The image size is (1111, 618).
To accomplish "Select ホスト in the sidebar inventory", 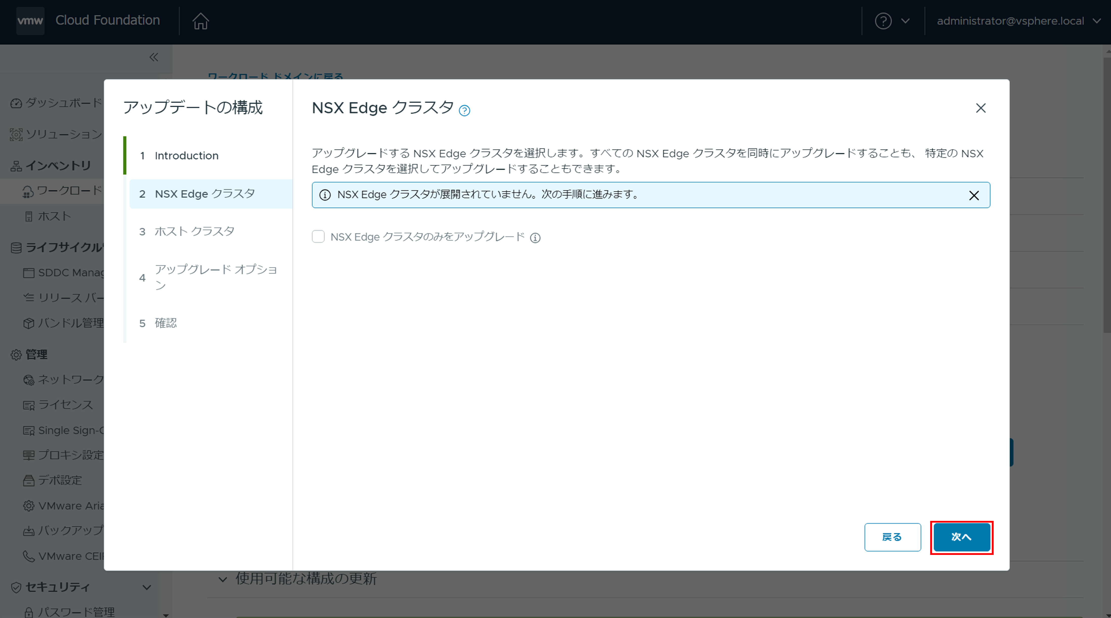I will (47, 216).
